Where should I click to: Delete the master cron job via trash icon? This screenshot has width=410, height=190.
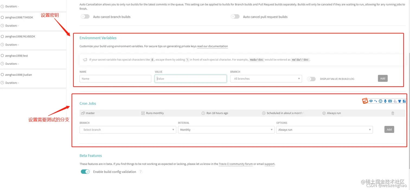pos(393,113)
